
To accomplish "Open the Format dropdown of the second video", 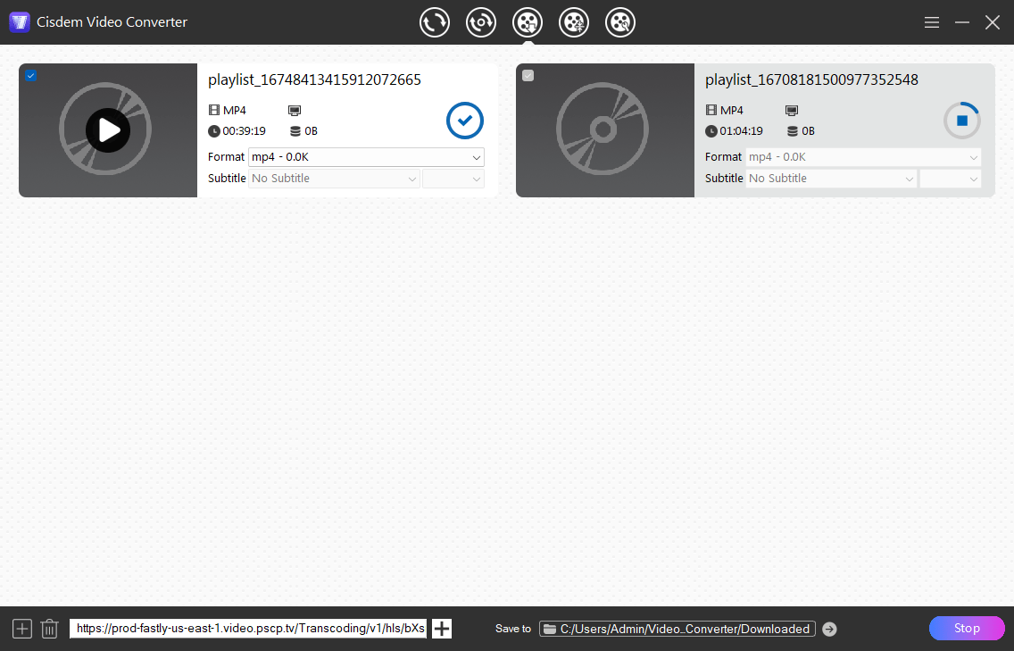I will [863, 157].
